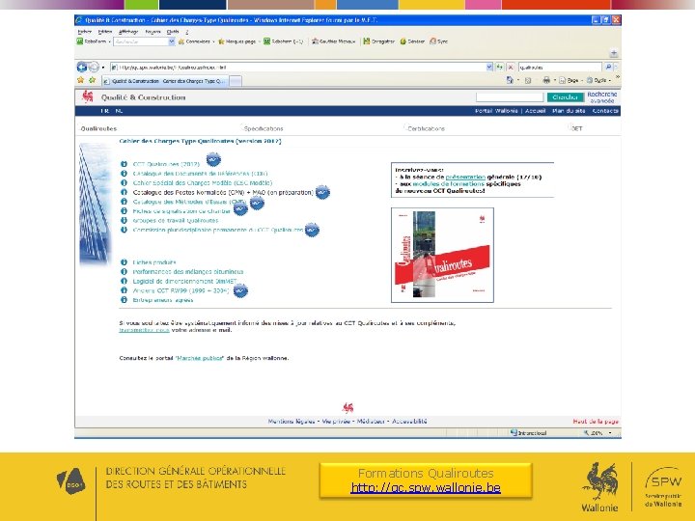Click info icon beside Cahier Spécial des Charges Modèle
Screen dimensions: 695x521
pyautogui.click(x=125, y=182)
